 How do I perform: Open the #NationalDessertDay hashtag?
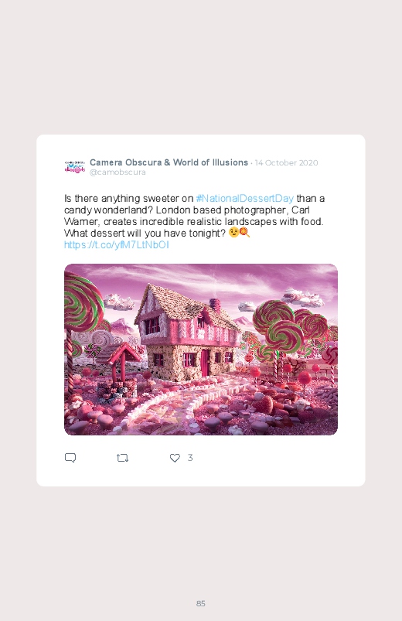(x=245, y=199)
